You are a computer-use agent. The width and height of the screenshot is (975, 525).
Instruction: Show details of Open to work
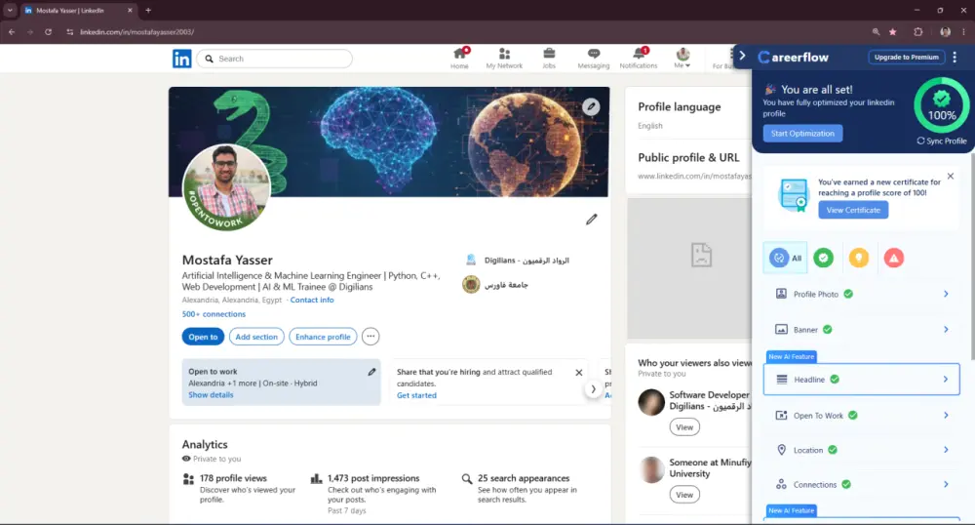click(x=211, y=395)
